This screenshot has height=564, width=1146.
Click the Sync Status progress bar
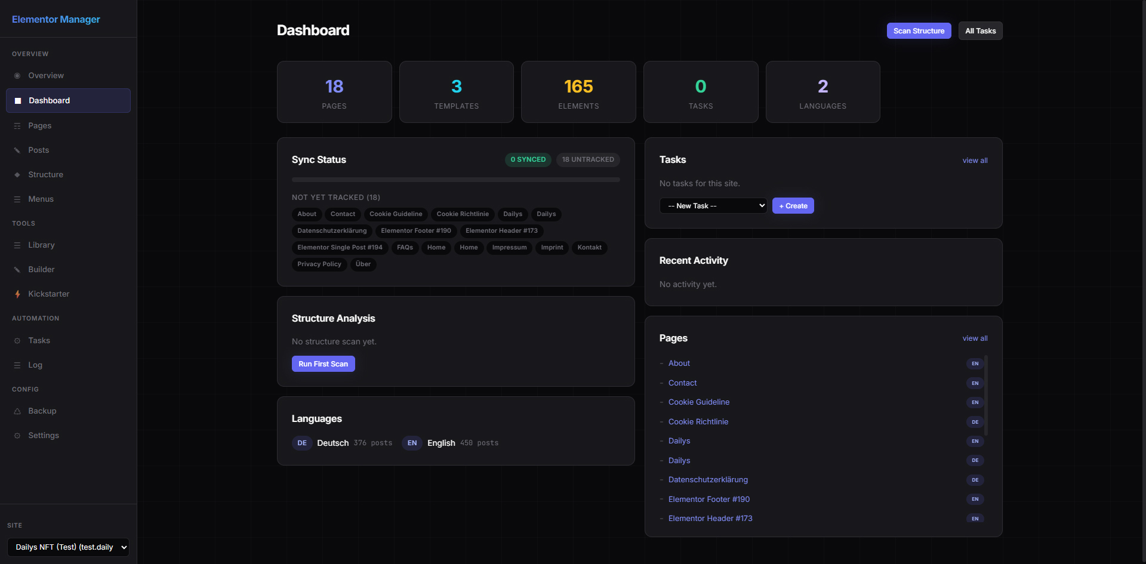click(455, 180)
